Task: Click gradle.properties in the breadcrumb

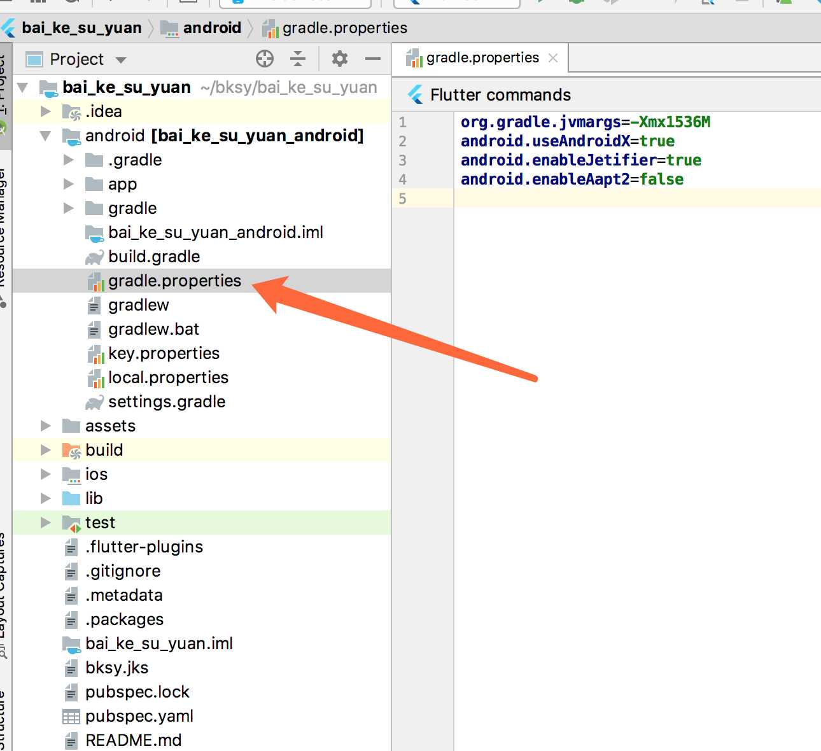Action: pos(344,28)
